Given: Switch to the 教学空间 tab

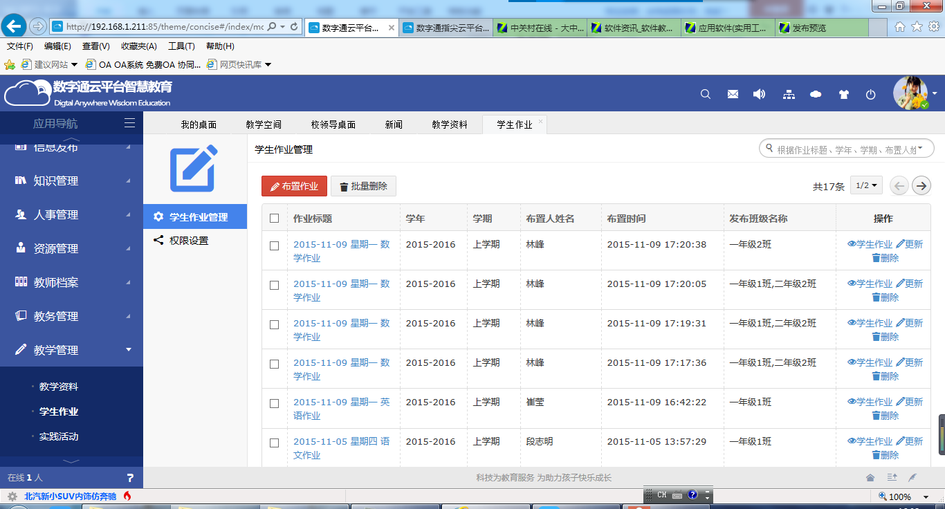Looking at the screenshot, I should click(x=264, y=124).
